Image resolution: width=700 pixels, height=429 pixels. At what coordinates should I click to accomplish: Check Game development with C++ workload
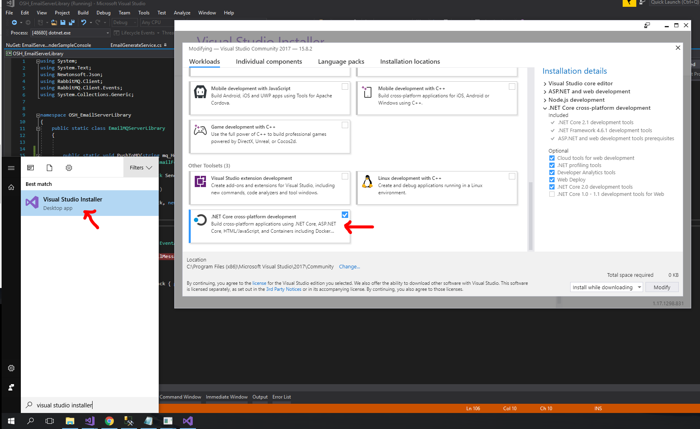[x=345, y=125]
